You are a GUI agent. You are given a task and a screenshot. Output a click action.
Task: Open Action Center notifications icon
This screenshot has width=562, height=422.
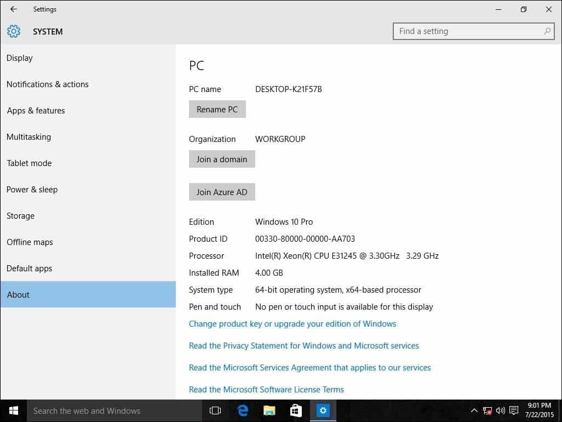(x=514, y=410)
